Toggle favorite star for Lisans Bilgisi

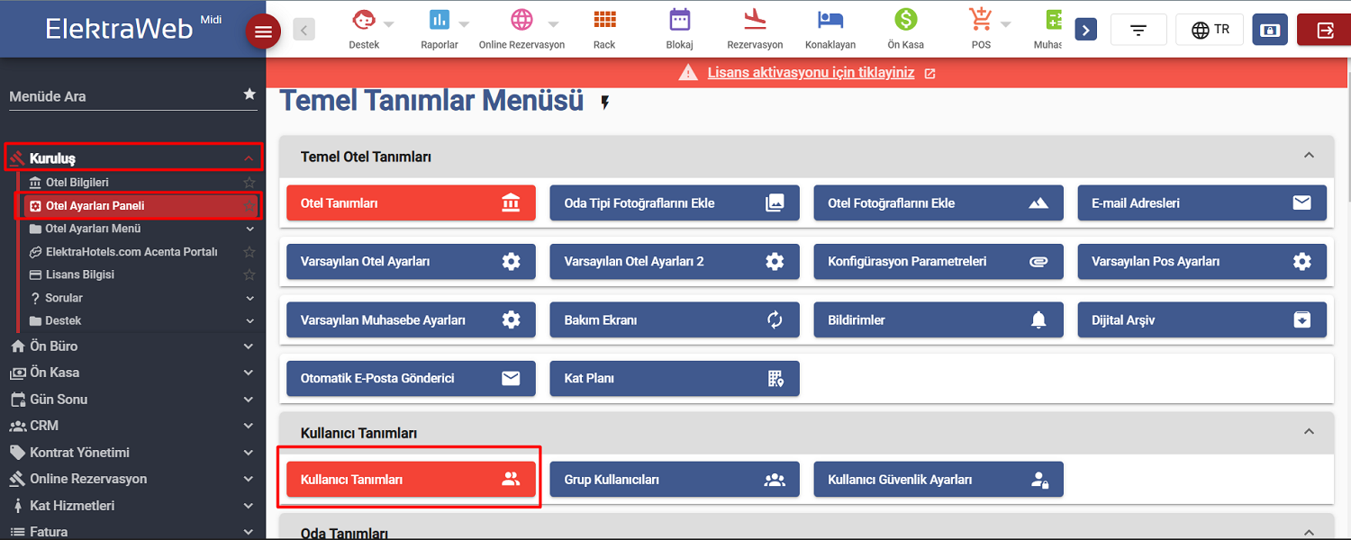tap(249, 274)
